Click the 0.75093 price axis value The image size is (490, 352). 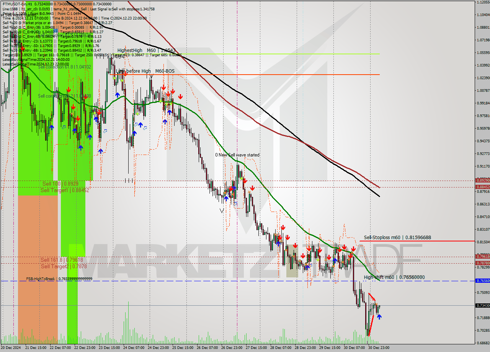[483, 292]
